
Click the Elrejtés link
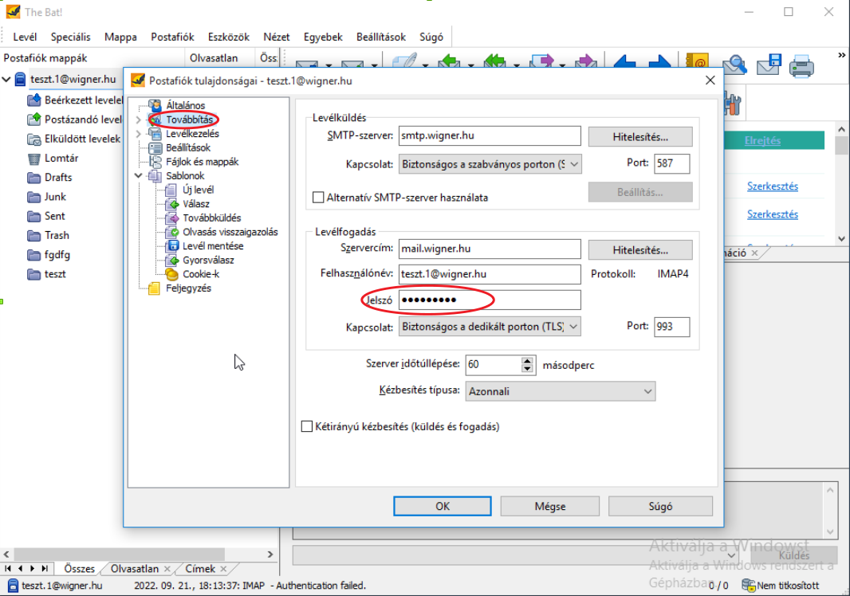(x=762, y=141)
